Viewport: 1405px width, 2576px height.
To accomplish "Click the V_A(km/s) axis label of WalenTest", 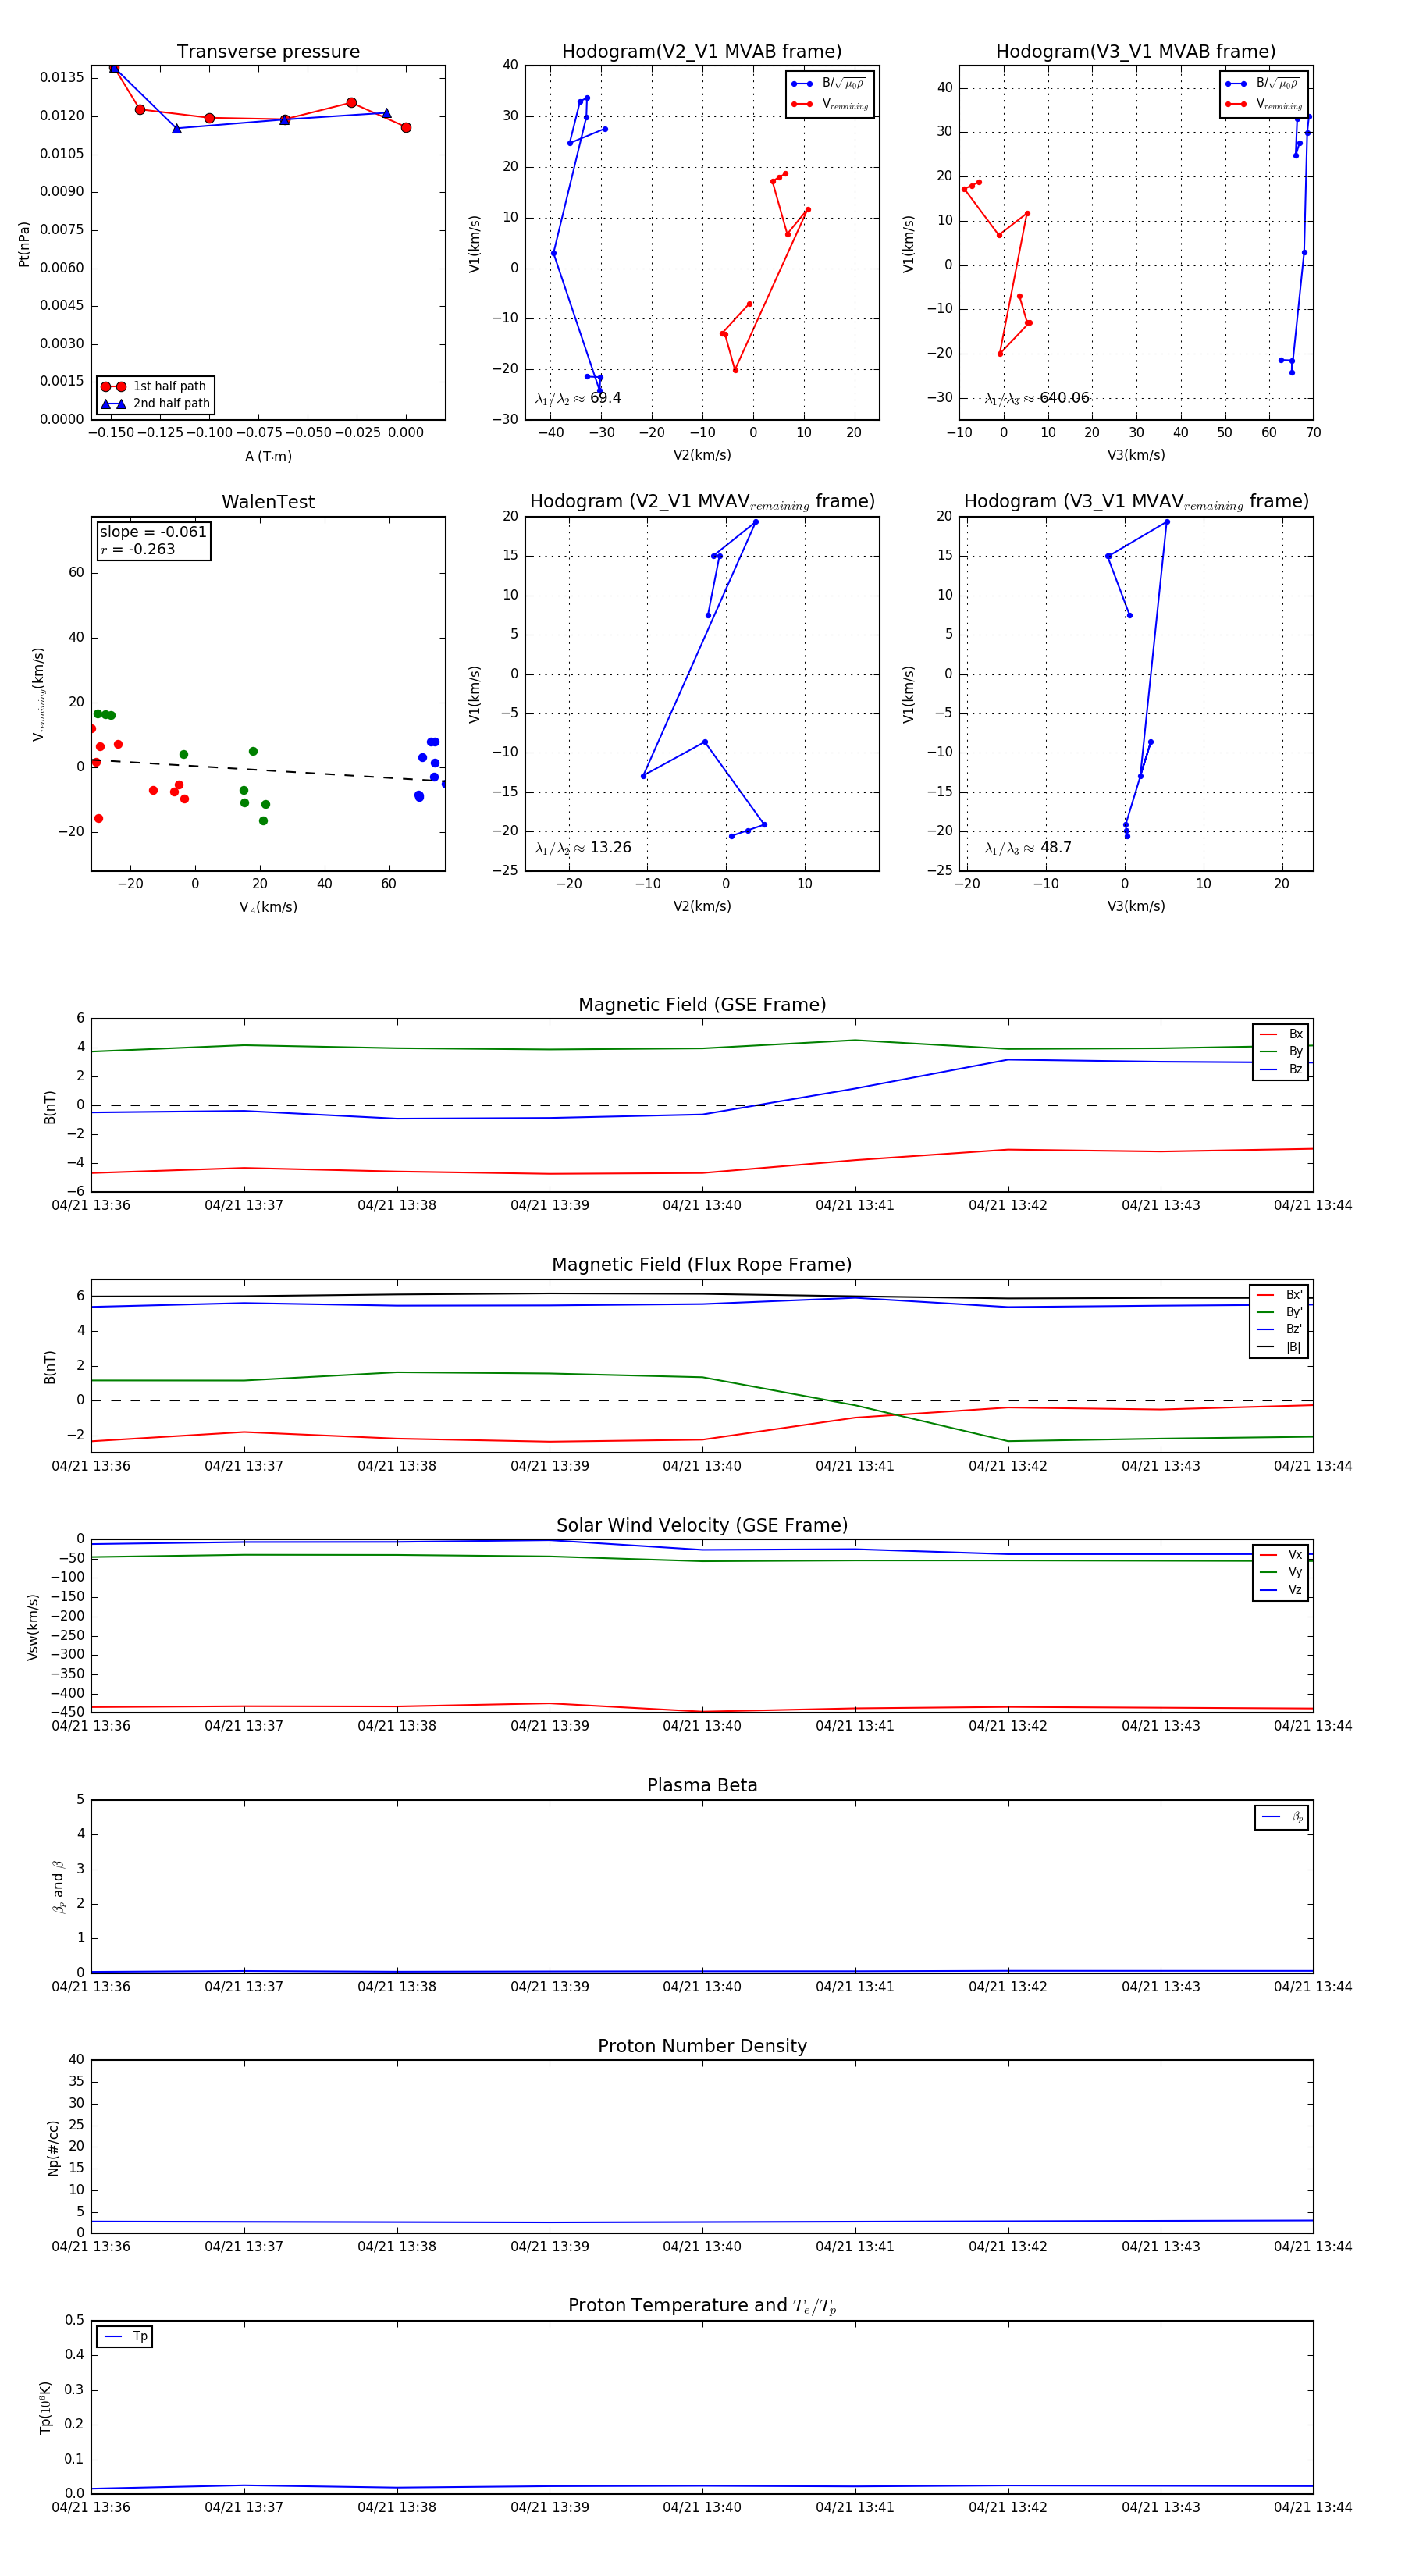I will point(268,907).
